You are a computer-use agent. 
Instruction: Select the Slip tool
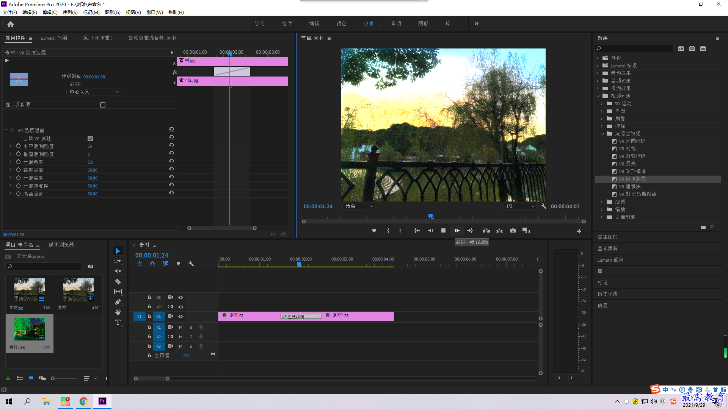pyautogui.click(x=118, y=292)
